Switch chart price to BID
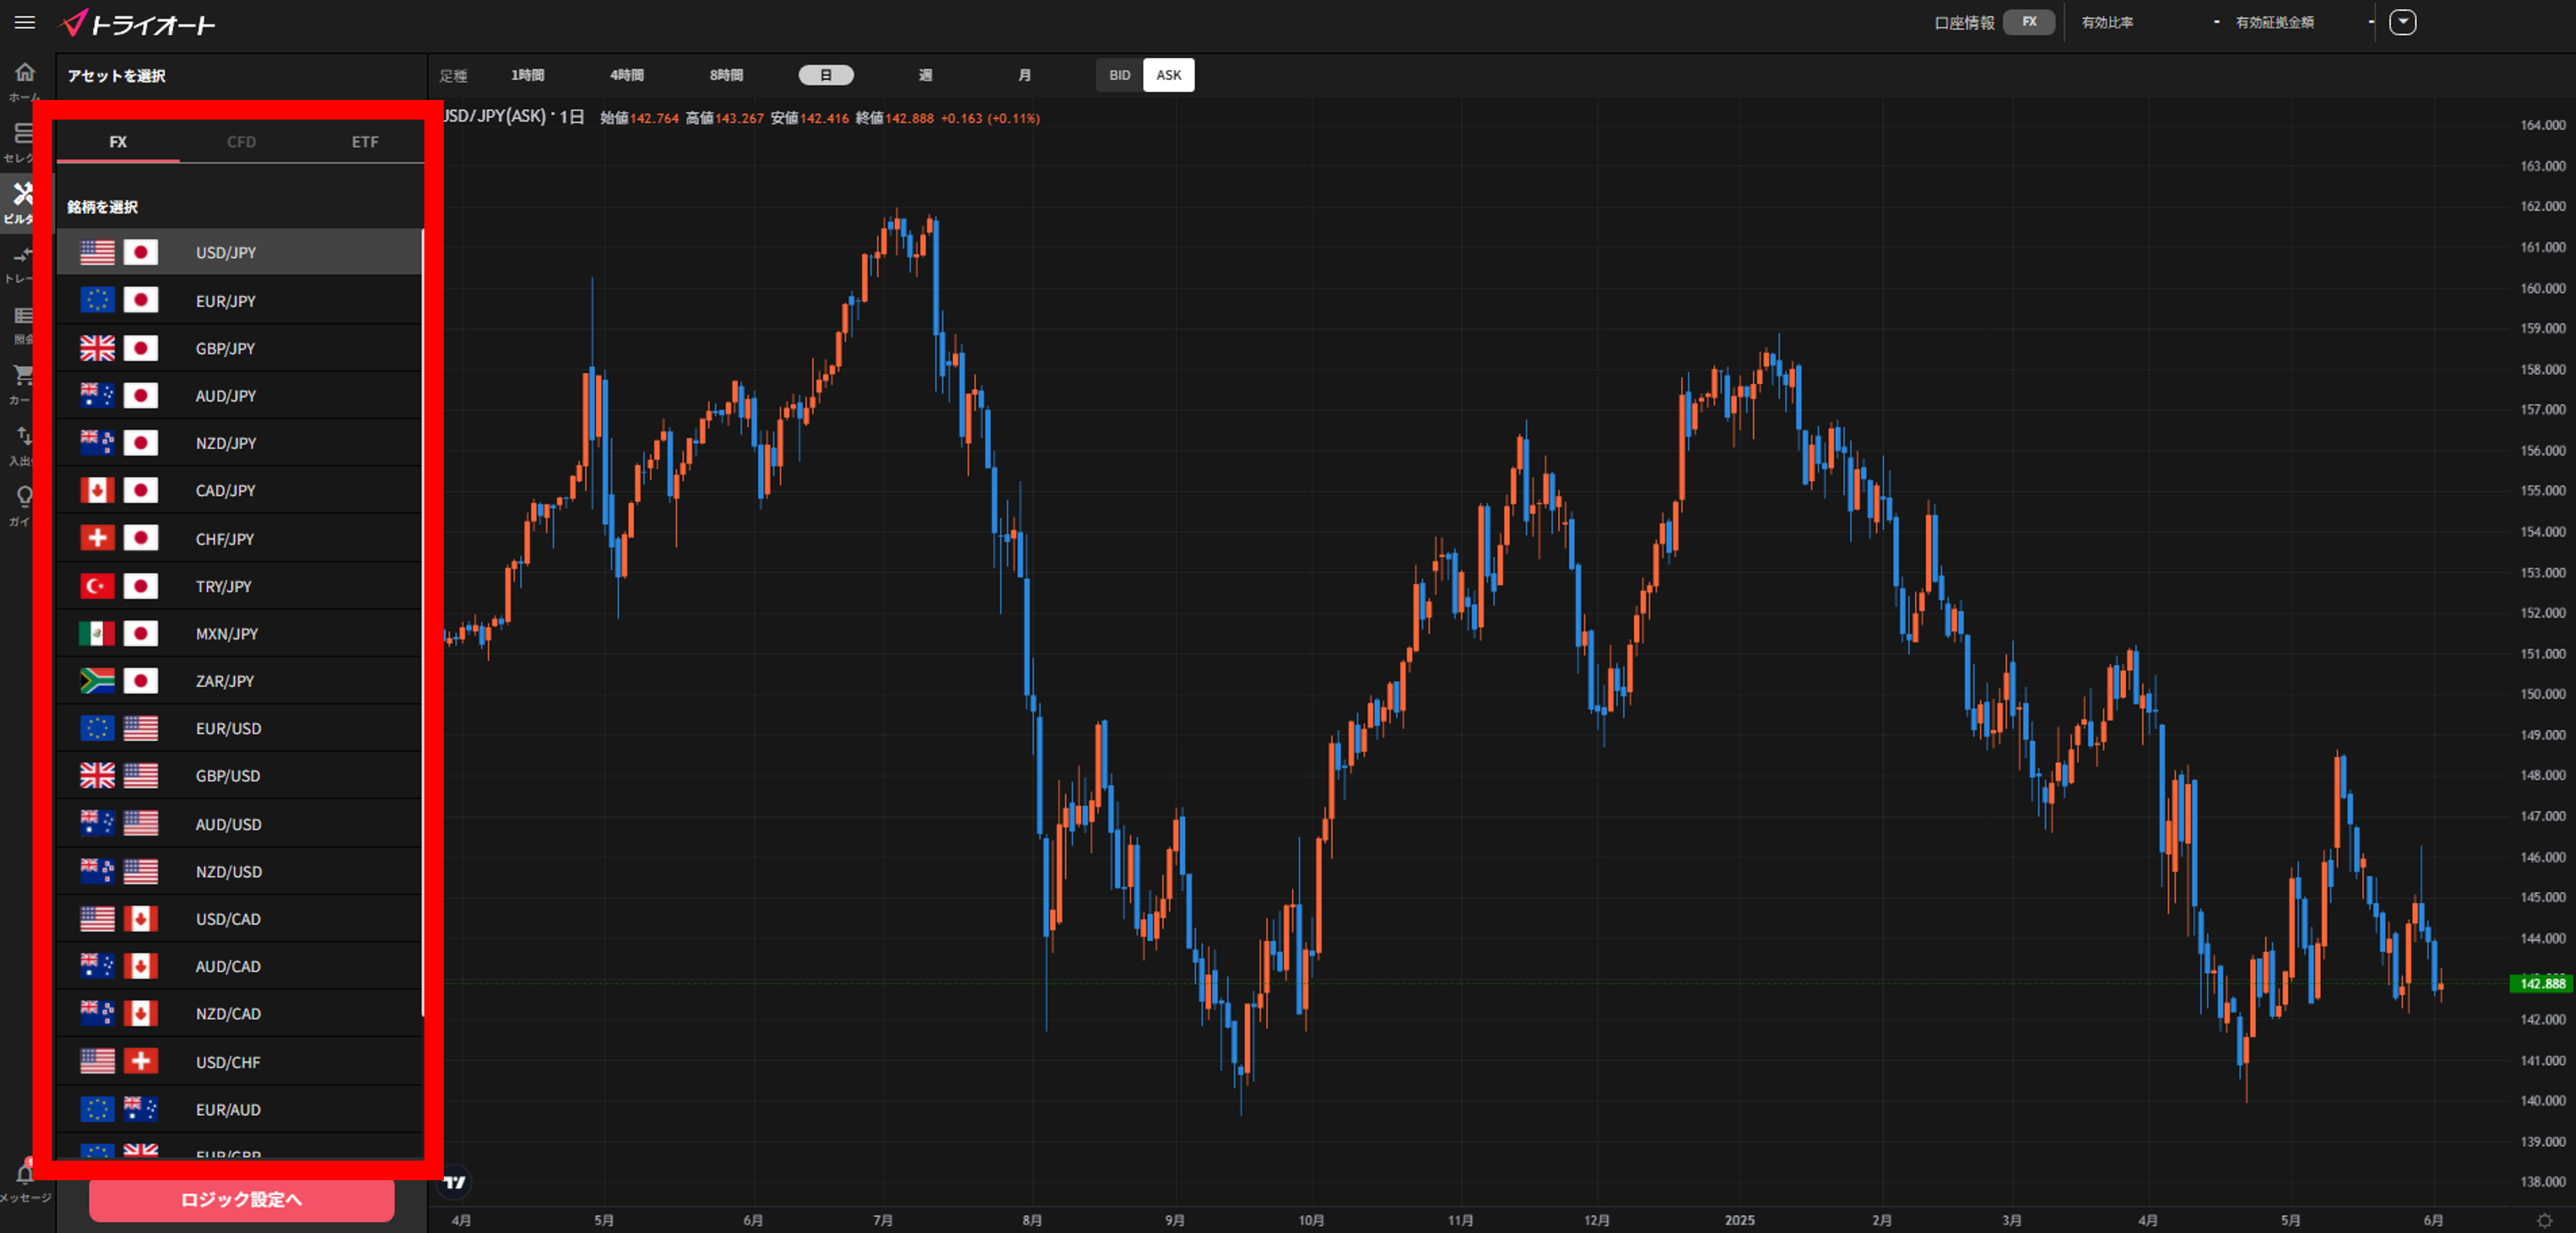2576x1233 pixels. (1120, 75)
